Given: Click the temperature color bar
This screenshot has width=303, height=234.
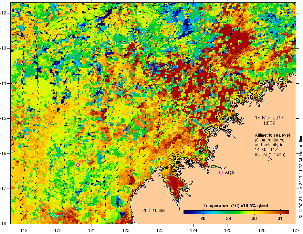Looking at the screenshot, I should [236, 212].
